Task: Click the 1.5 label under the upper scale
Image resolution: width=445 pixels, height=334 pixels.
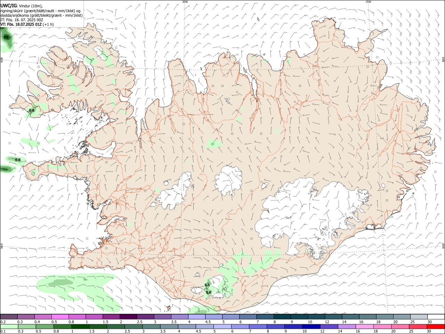Action: (x=105, y=322)
